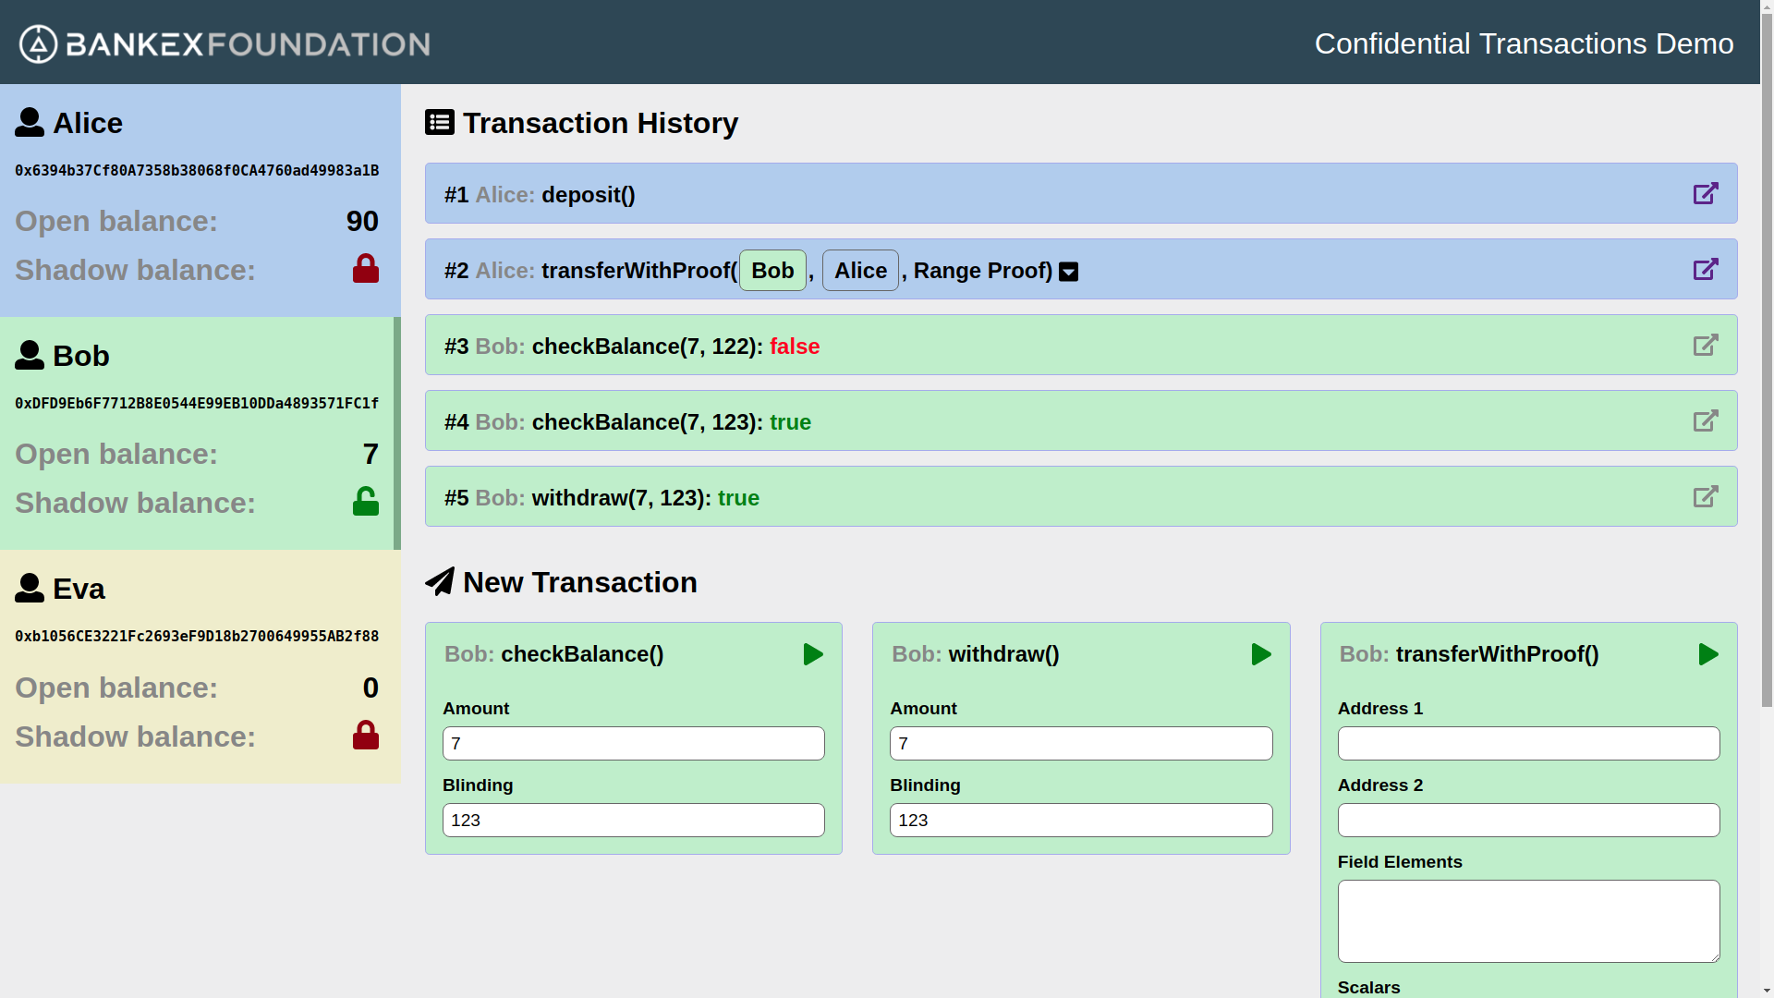Focus the withdraw Blinding field
Screen dimensions: 1774x998
(x=1081, y=820)
